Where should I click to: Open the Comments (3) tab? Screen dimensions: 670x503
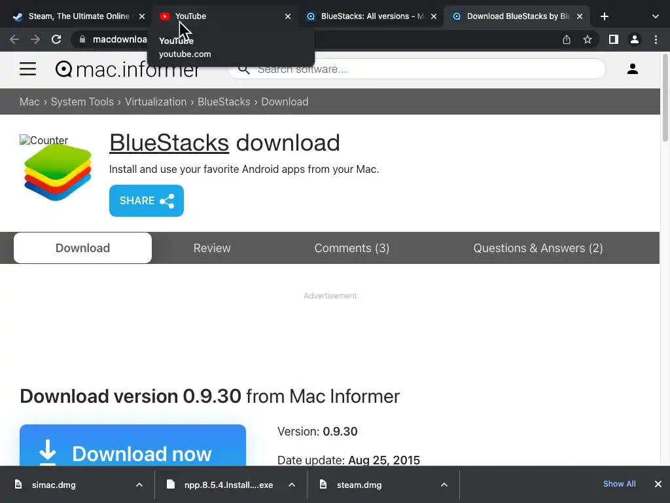351,248
